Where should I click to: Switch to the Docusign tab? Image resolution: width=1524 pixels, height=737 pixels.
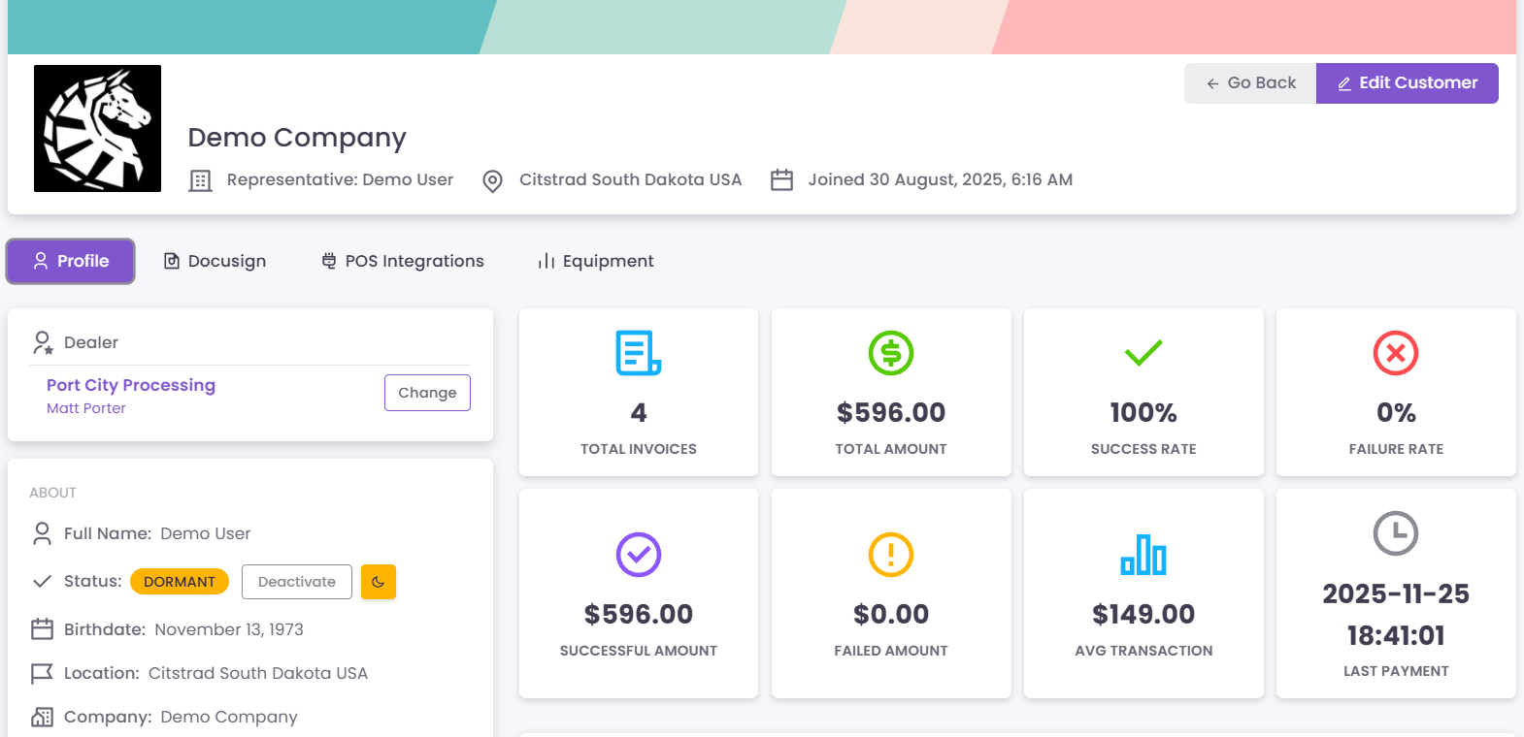pyautogui.click(x=215, y=261)
